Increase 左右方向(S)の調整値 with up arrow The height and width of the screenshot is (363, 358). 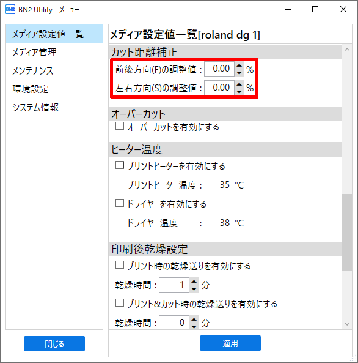click(x=239, y=84)
